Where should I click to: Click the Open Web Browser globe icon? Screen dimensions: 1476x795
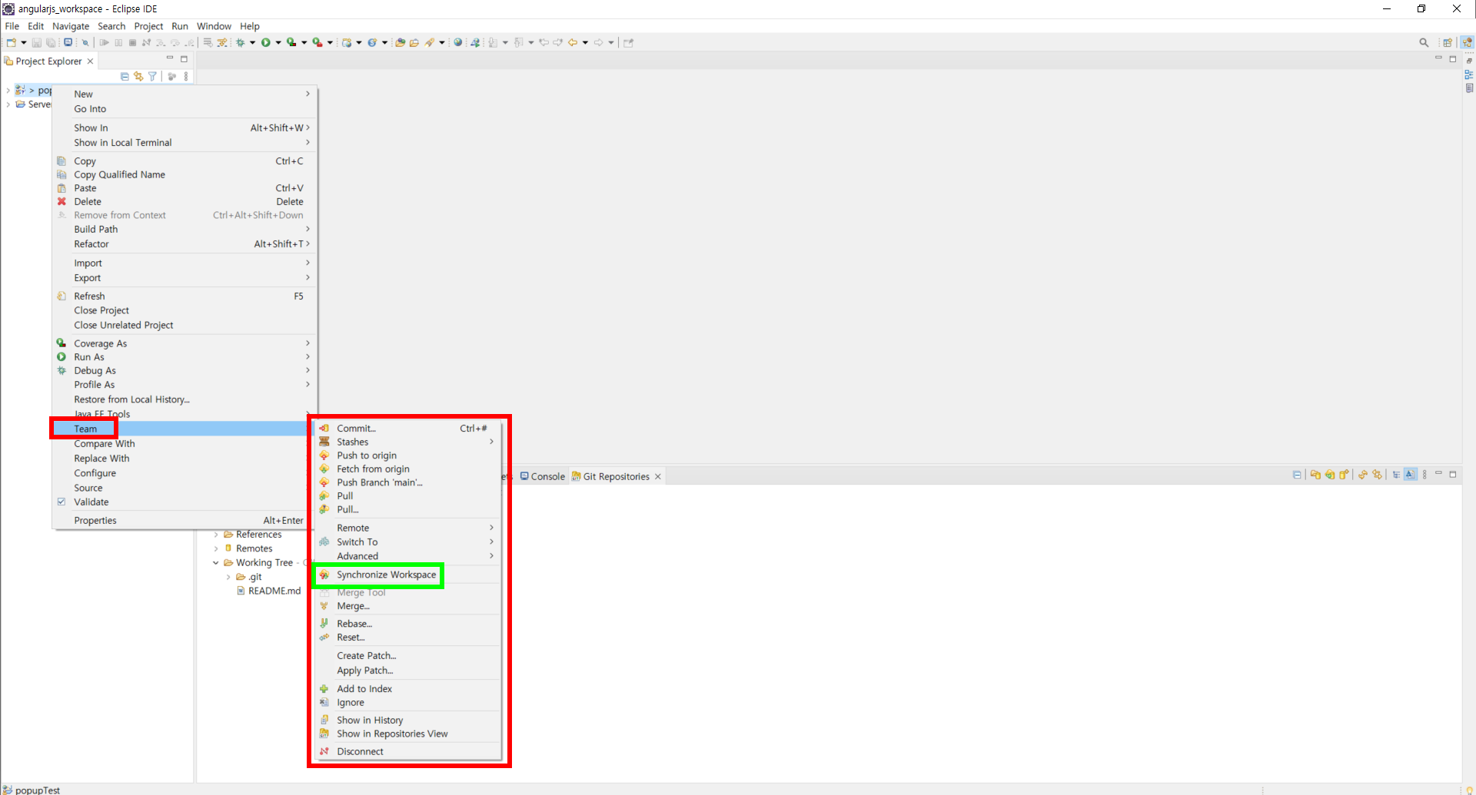click(x=457, y=42)
